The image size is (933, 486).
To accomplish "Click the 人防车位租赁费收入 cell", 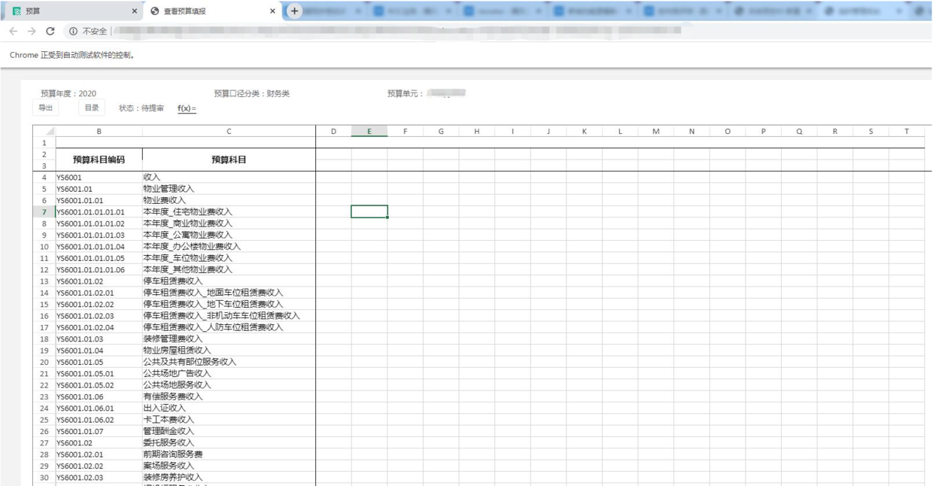I will click(229, 327).
